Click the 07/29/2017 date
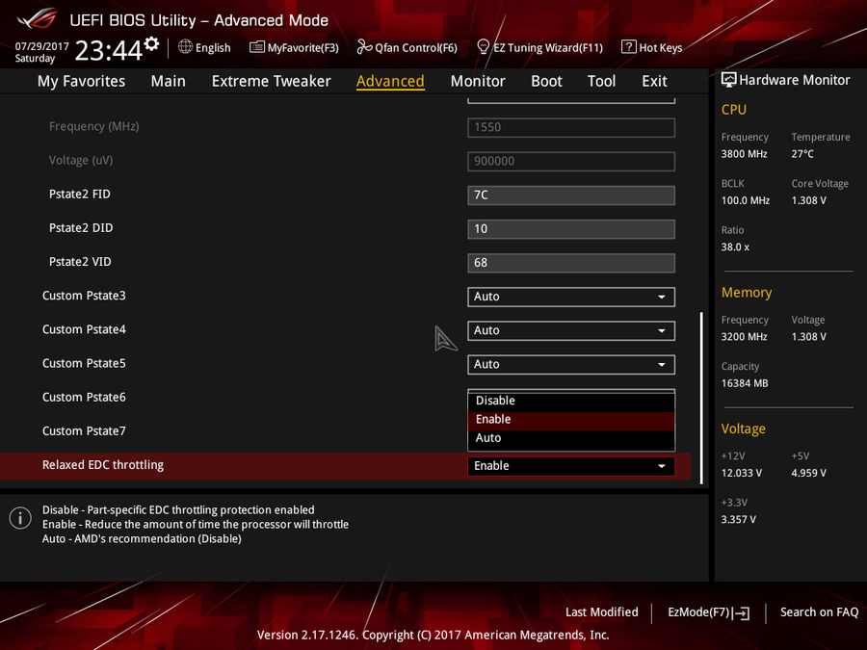The width and height of the screenshot is (867, 650). click(x=41, y=46)
